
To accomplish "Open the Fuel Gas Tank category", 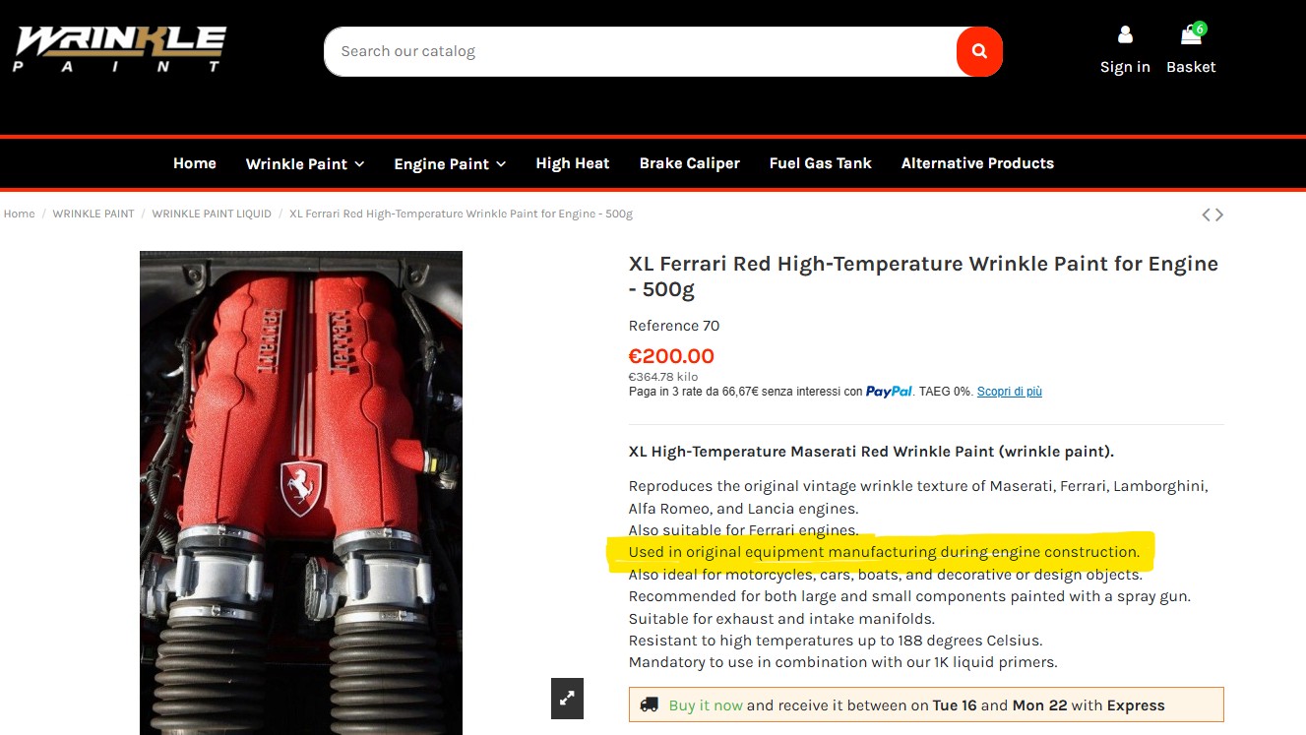I will tap(821, 163).
